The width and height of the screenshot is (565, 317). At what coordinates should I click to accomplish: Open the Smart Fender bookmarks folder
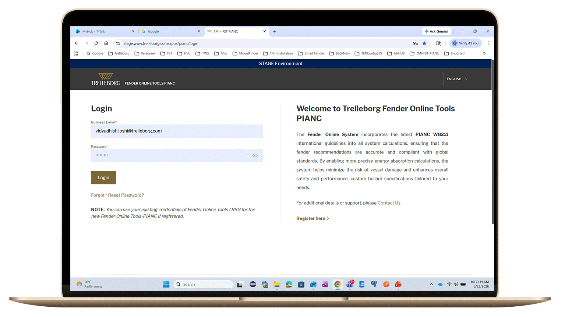(x=311, y=53)
